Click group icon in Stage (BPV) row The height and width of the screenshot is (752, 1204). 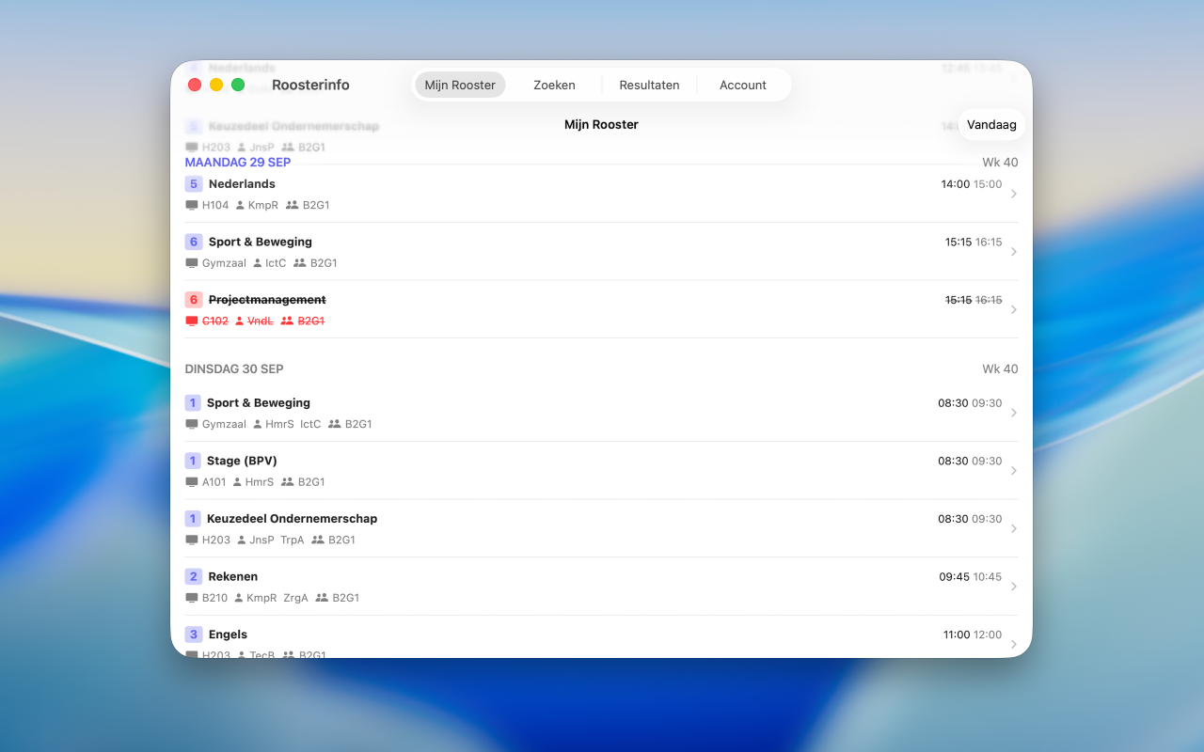(287, 482)
